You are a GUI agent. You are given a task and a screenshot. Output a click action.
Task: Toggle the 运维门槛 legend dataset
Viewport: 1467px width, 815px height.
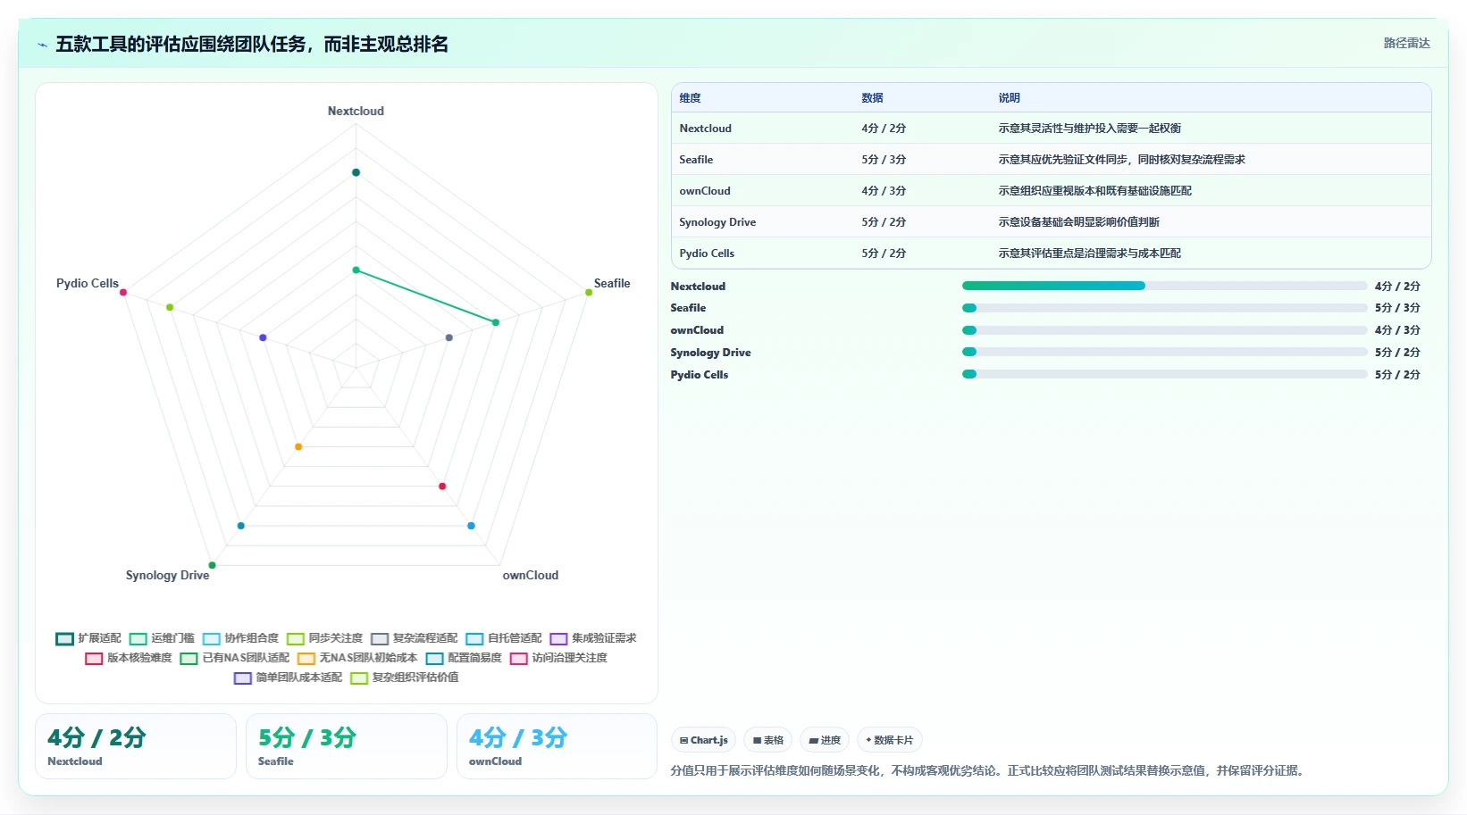(x=162, y=638)
